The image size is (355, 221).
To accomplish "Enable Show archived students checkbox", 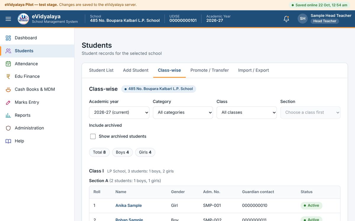I will [93, 136].
